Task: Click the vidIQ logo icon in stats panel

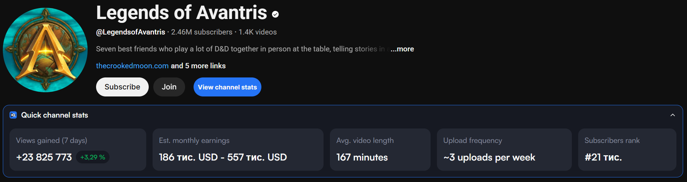Action: pos(13,115)
